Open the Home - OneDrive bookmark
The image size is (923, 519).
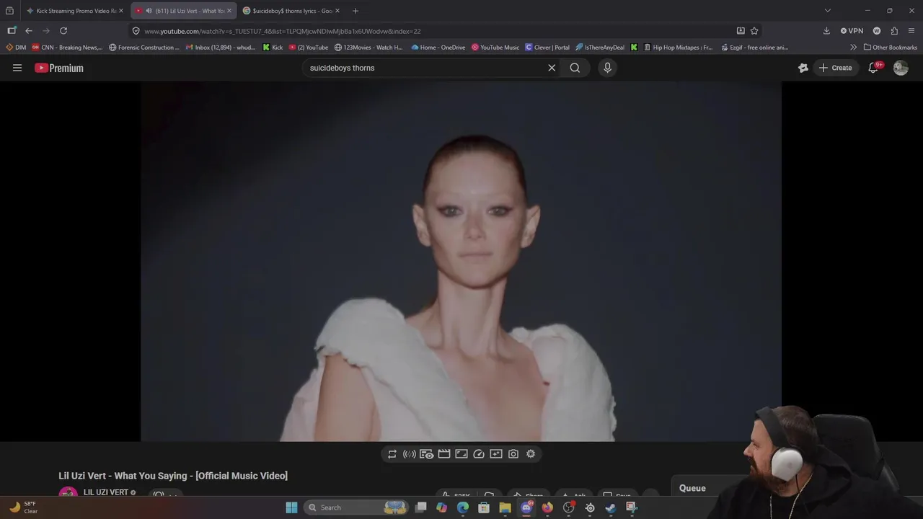438,48
